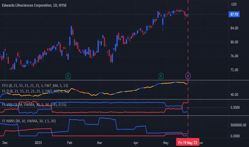Image resolution: width=249 pixels, height=147 pixels.
Task: Click the 0.5000 scale value
Action: tap(235, 108)
